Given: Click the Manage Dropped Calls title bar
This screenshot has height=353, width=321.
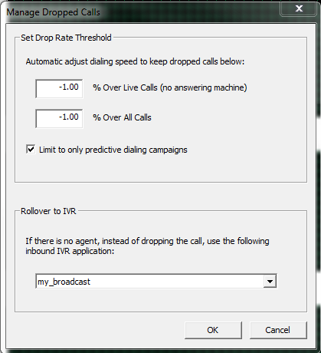Looking at the screenshot, I should click(143, 12).
